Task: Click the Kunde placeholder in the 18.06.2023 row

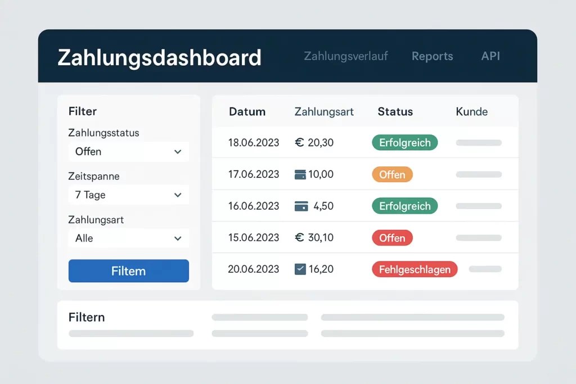Action: pyautogui.click(x=479, y=143)
